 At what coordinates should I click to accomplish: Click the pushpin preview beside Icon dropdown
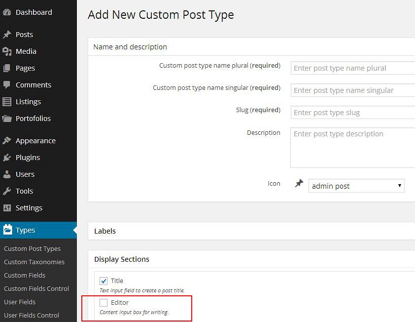(x=299, y=183)
